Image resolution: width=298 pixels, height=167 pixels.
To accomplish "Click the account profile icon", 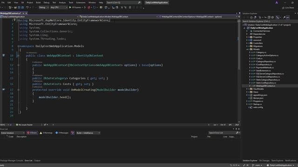I will point(277,2).
